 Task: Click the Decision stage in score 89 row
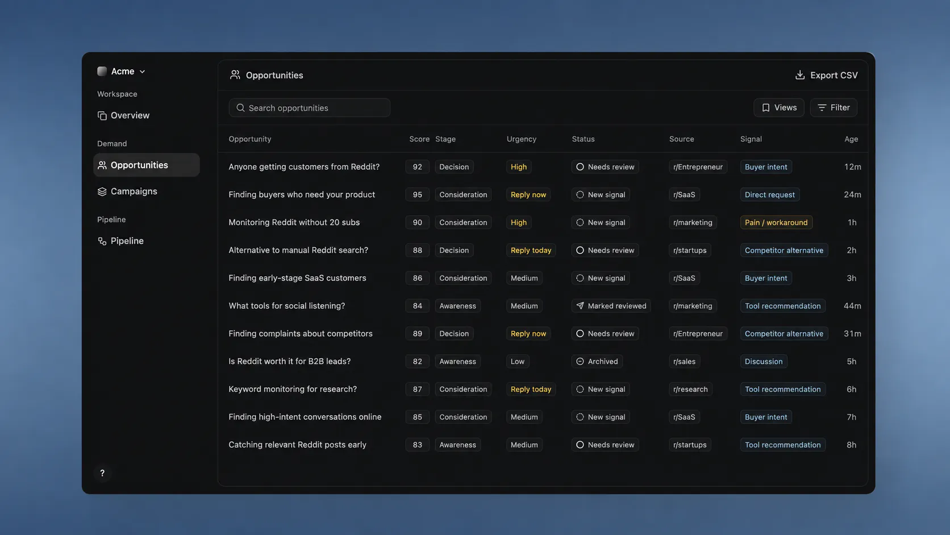tap(454, 334)
